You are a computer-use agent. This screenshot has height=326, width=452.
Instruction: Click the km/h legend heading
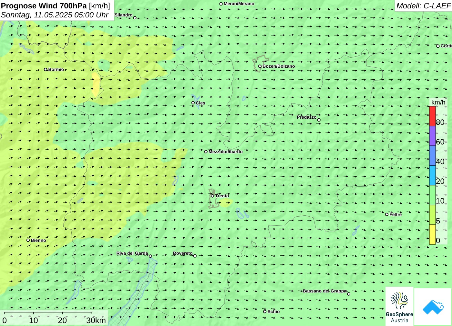pos(438,102)
